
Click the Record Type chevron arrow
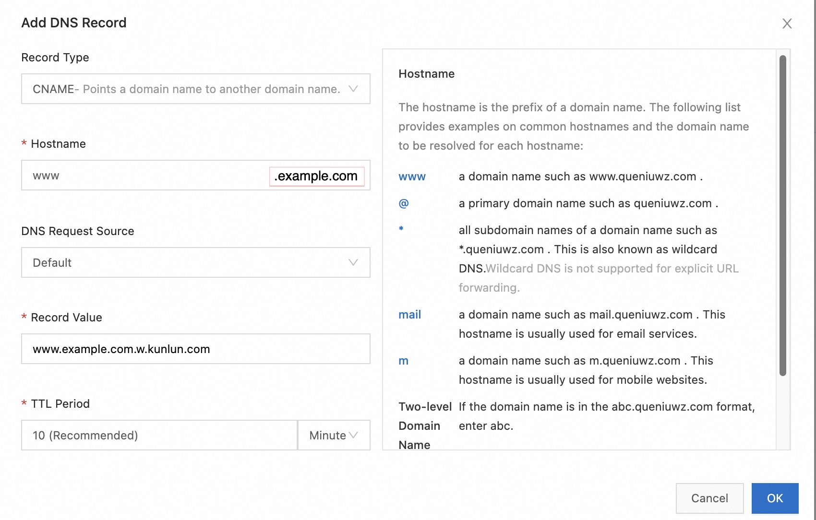353,89
